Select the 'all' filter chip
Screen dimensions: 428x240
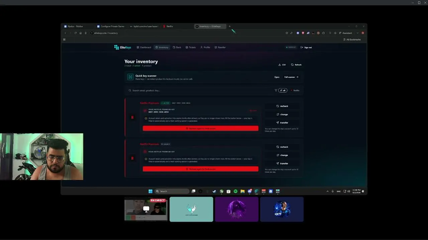pos(283,90)
